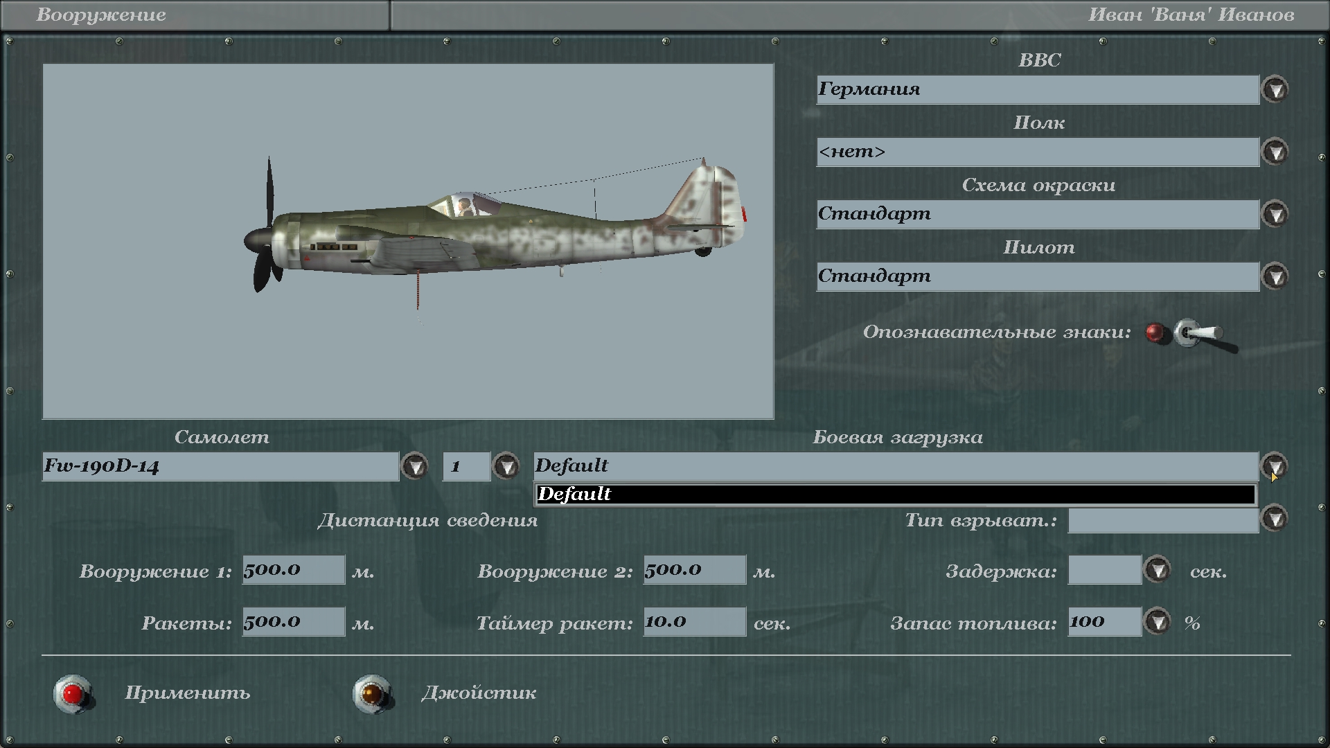Open Запас топлива fuel percentage arrow
Image resolution: width=1330 pixels, height=748 pixels.
[x=1157, y=622]
